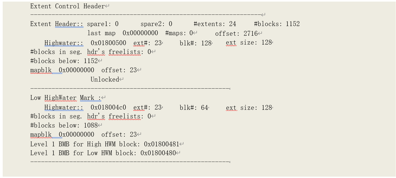
Task: Click the "blk#: 128" value
Action: [x=196, y=43]
